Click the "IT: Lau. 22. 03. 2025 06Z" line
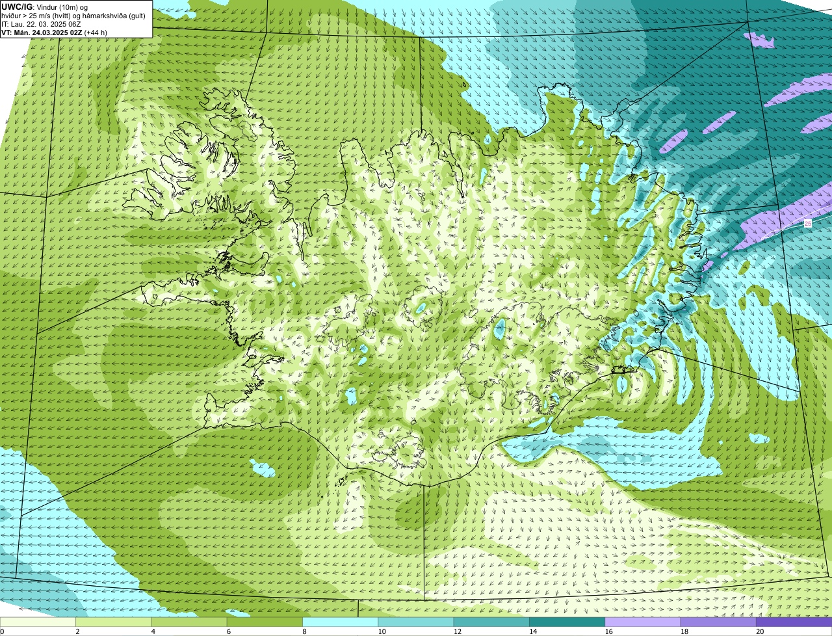Image resolution: width=832 pixels, height=636 pixels. pyautogui.click(x=41, y=24)
